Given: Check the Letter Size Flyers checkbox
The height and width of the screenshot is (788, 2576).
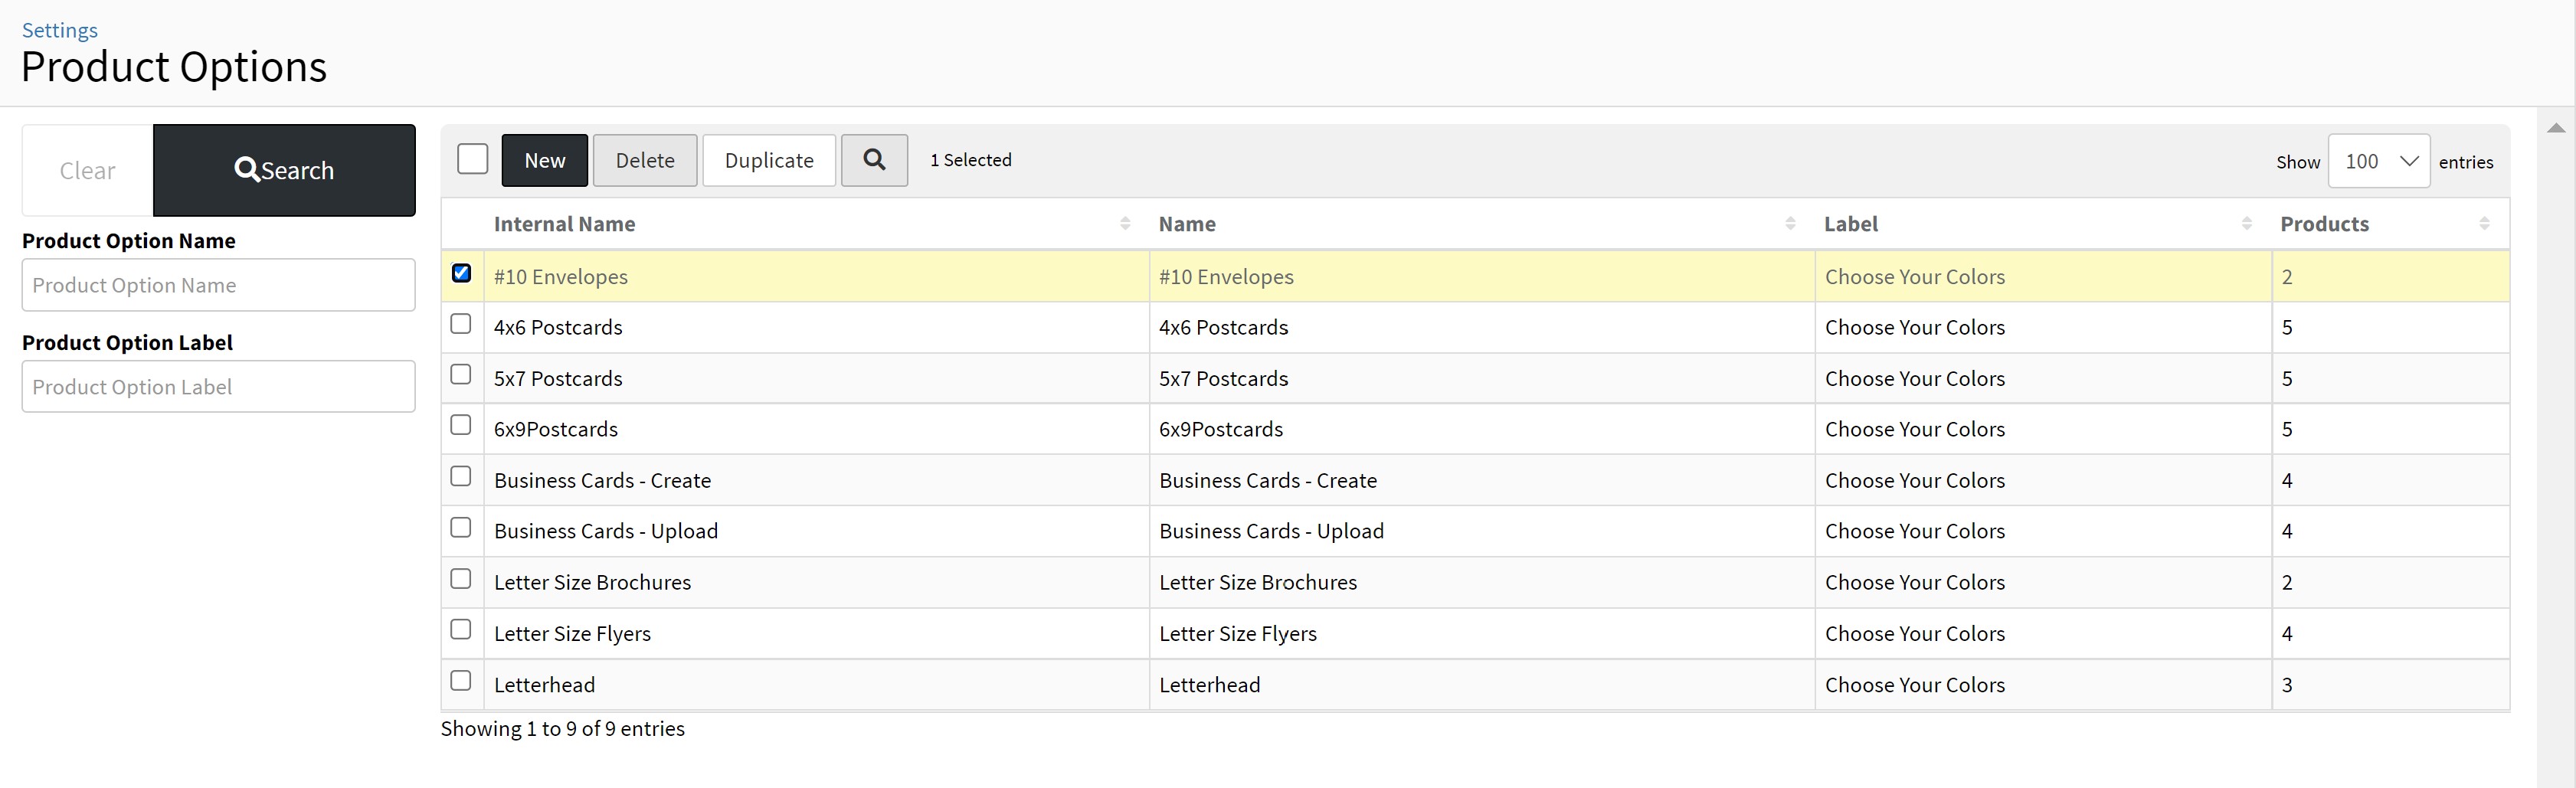Looking at the screenshot, I should (461, 629).
